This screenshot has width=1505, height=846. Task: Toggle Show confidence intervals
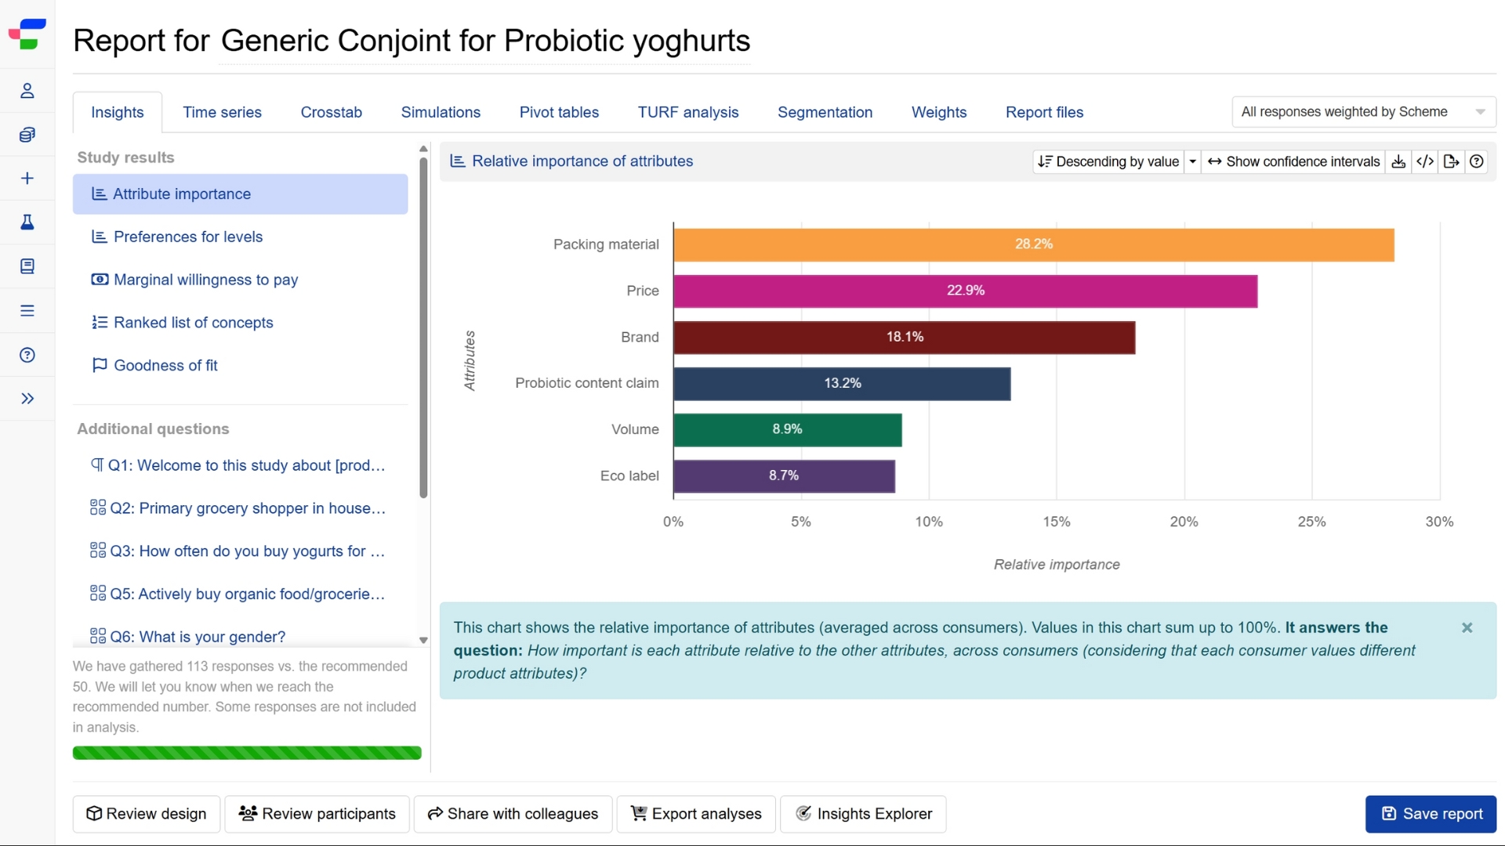coord(1293,161)
